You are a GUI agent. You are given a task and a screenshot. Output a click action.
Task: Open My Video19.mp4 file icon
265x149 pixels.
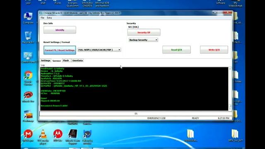[236, 3]
